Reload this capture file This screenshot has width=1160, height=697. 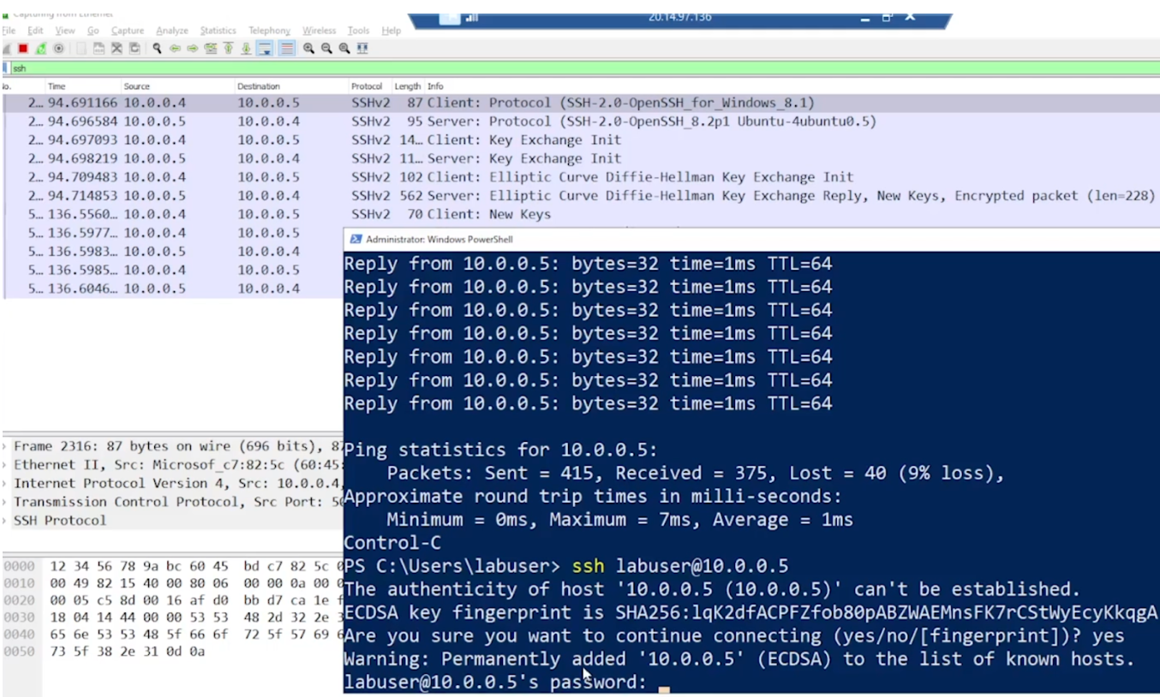tap(134, 48)
